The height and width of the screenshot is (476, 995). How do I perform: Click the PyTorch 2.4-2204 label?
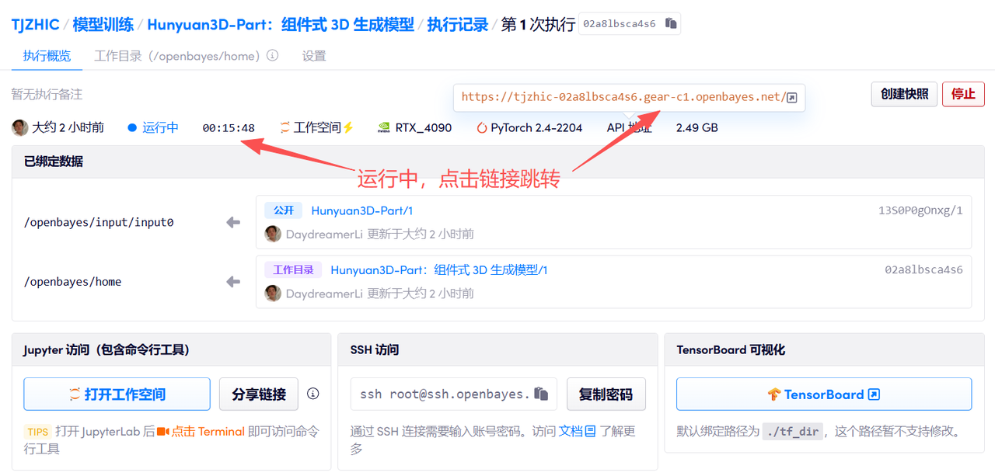(536, 127)
